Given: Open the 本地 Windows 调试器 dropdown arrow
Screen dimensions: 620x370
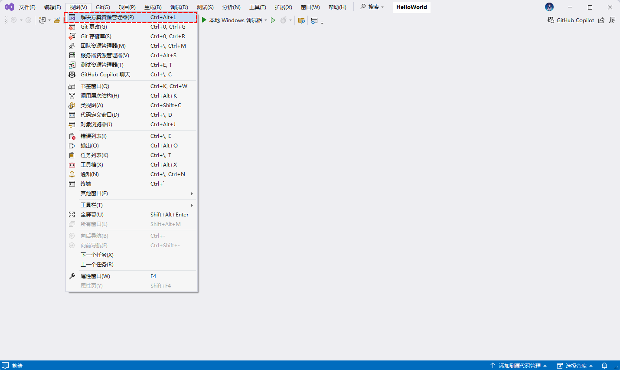Looking at the screenshot, I should (x=266, y=20).
